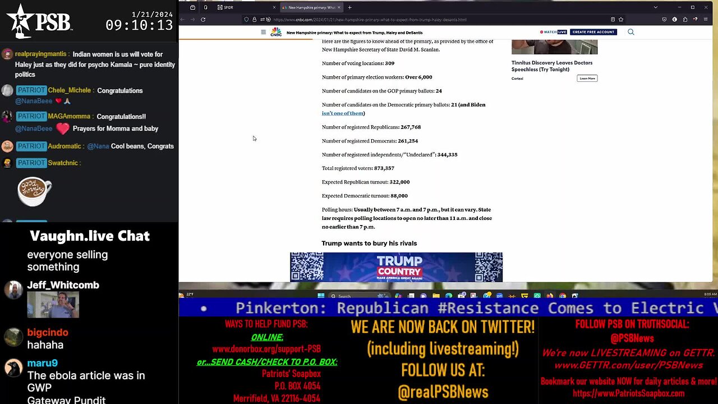The width and height of the screenshot is (718, 404).
Task: Click "Expected Democratic turnout: 88,000" line
Action: 365,196
